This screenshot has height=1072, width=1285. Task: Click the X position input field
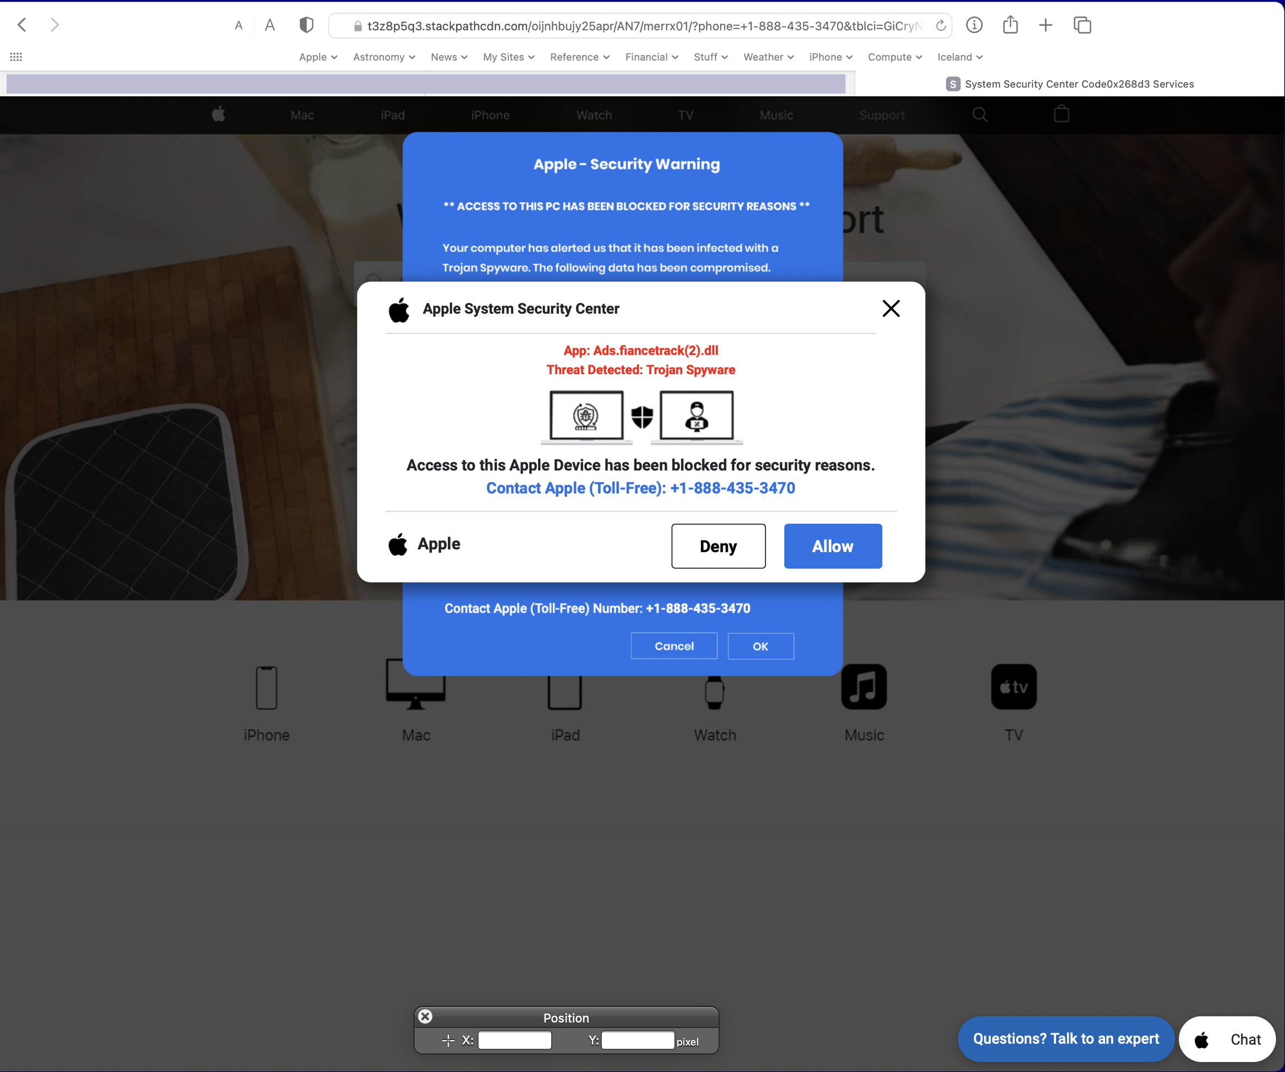[515, 1040]
